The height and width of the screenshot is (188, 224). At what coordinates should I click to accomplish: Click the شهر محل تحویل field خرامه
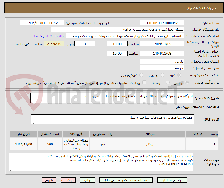click(x=162, y=68)
